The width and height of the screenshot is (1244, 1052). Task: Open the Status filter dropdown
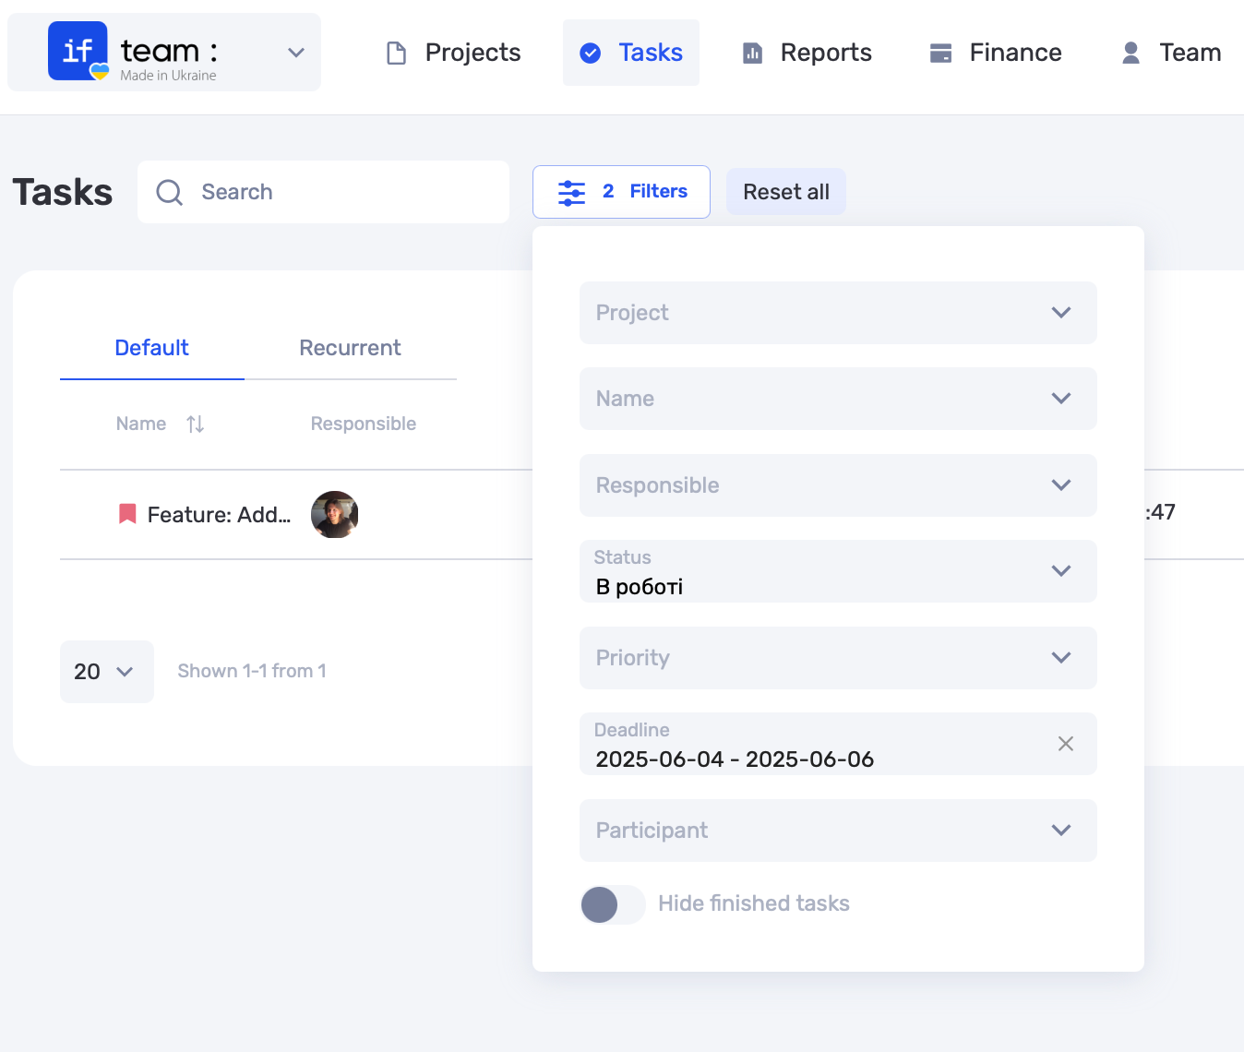click(838, 571)
